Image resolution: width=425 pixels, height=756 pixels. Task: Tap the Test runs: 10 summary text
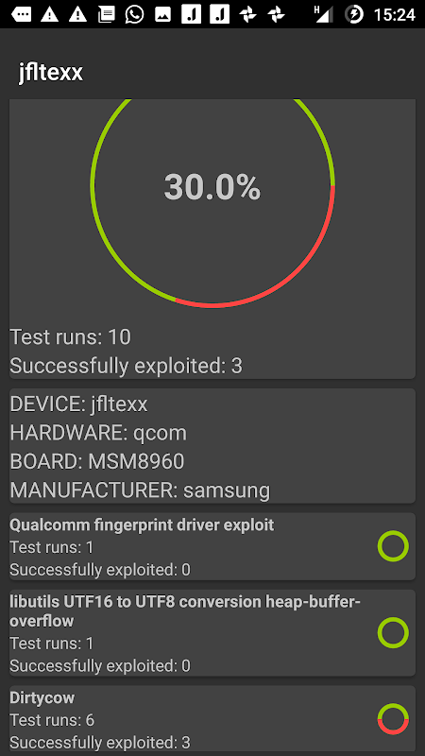[70, 336]
